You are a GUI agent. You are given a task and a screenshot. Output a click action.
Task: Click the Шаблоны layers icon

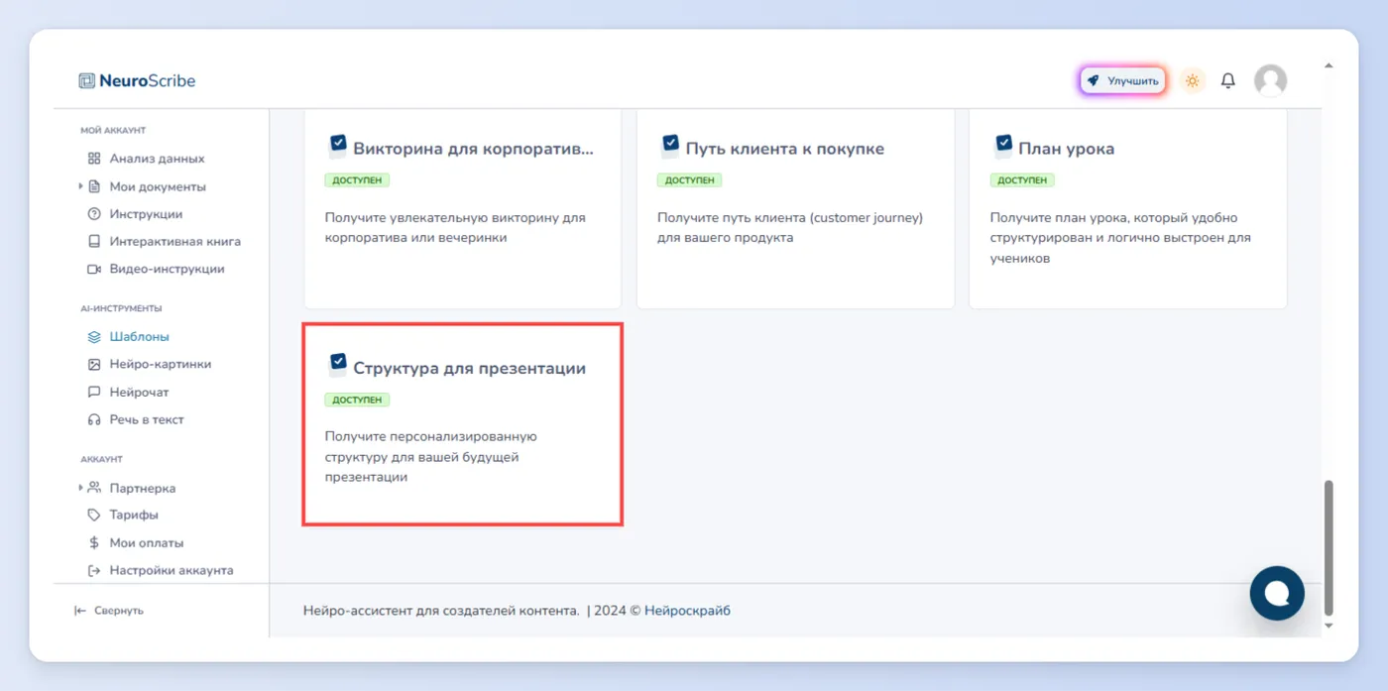tap(94, 337)
